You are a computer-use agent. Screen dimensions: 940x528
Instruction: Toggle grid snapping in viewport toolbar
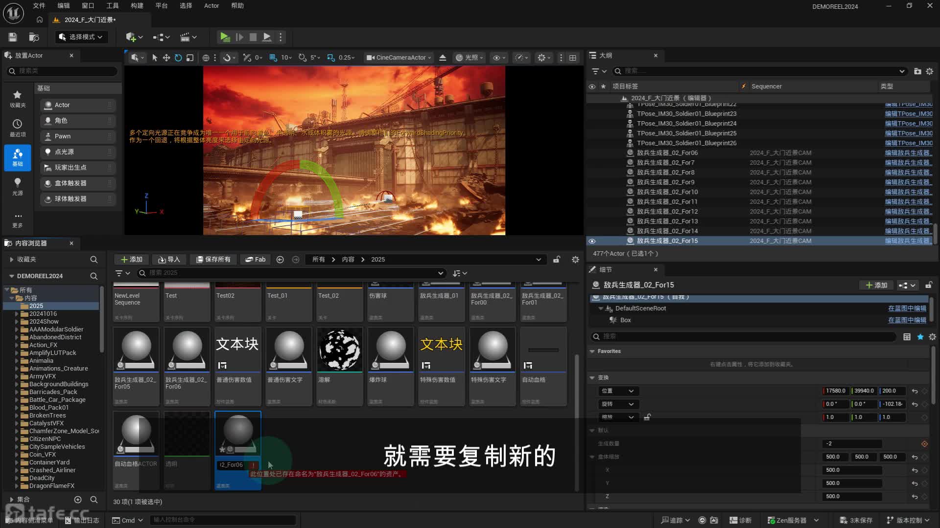(x=273, y=58)
